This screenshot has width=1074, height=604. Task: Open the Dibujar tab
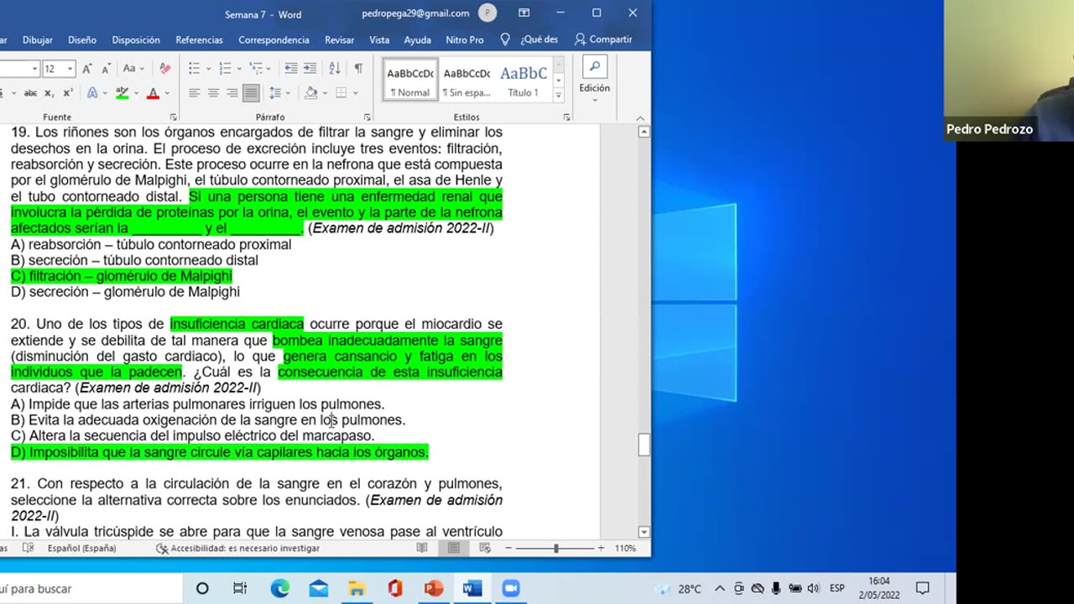pyautogui.click(x=38, y=39)
